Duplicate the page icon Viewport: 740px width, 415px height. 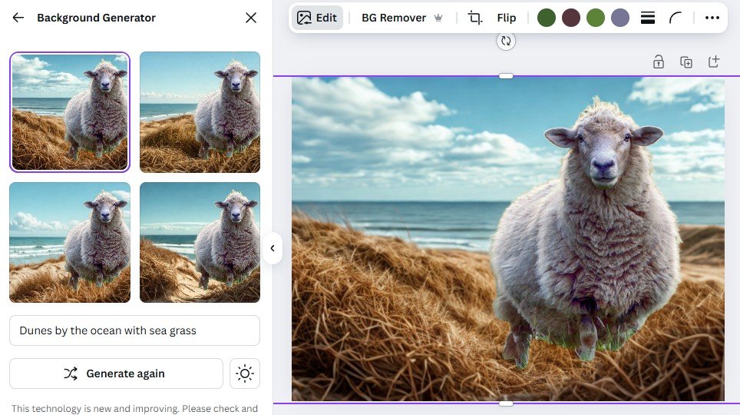pos(686,62)
